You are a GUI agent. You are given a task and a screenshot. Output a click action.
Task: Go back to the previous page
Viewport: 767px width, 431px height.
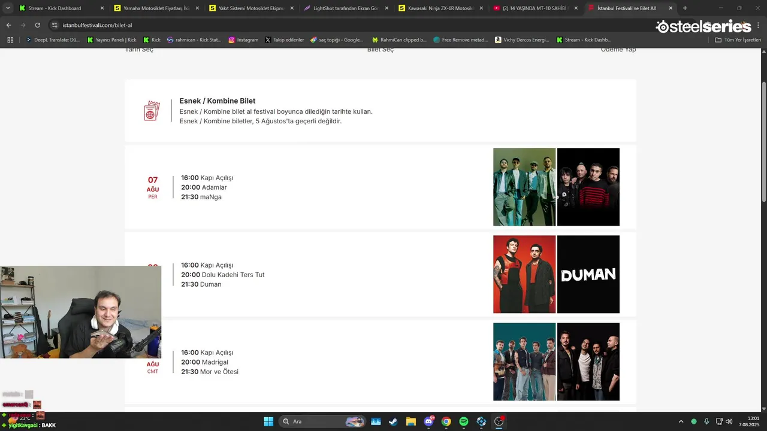coord(8,25)
